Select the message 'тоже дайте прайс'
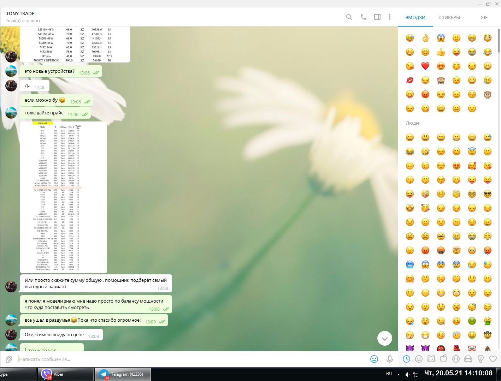 55,113
